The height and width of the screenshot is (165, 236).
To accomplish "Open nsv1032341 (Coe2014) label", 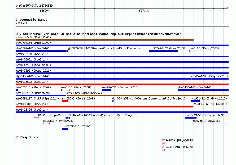I will tap(32, 104).
